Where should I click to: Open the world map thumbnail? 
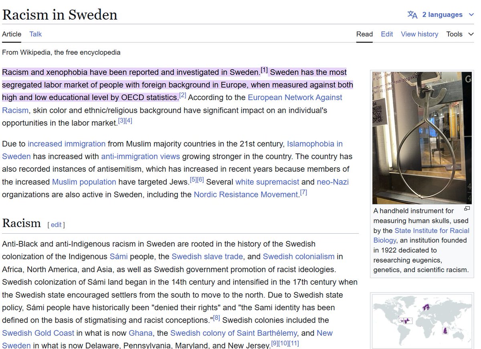coord(422,321)
